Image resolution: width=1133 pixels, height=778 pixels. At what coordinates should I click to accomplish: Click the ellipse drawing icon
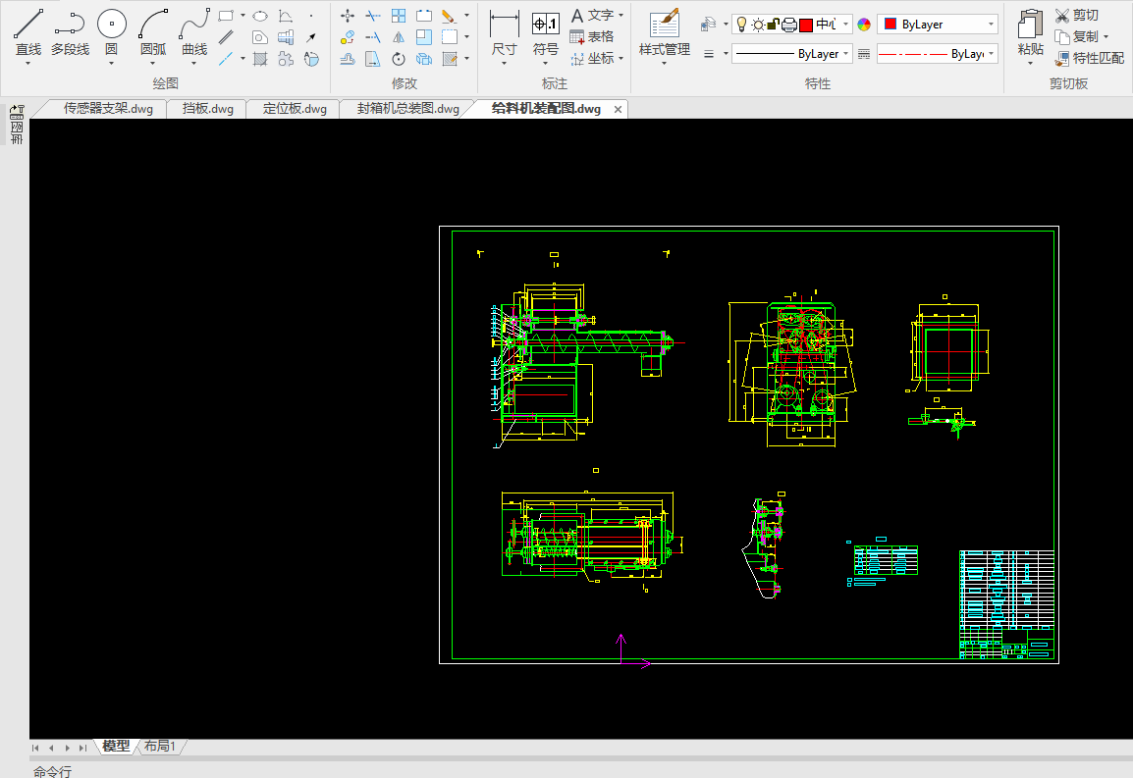pyautogui.click(x=260, y=16)
